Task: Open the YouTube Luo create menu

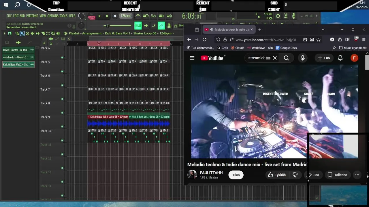Action: [323, 58]
